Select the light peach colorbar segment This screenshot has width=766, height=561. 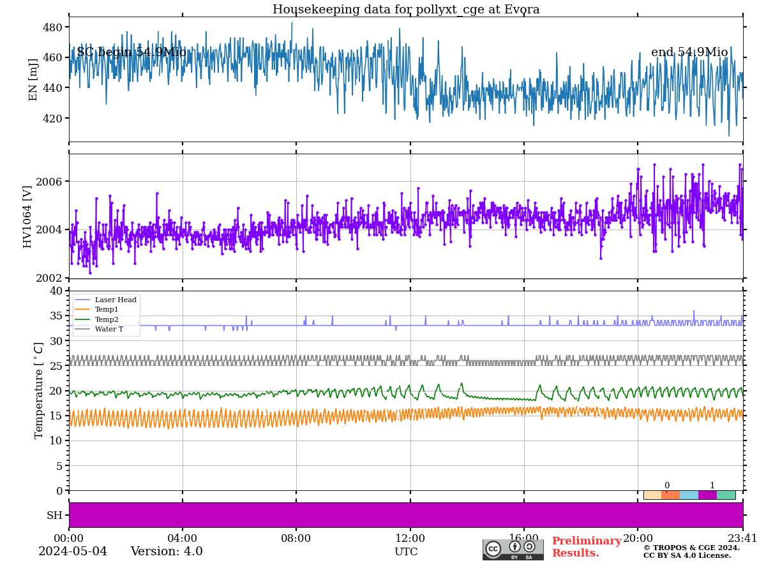[x=652, y=495]
